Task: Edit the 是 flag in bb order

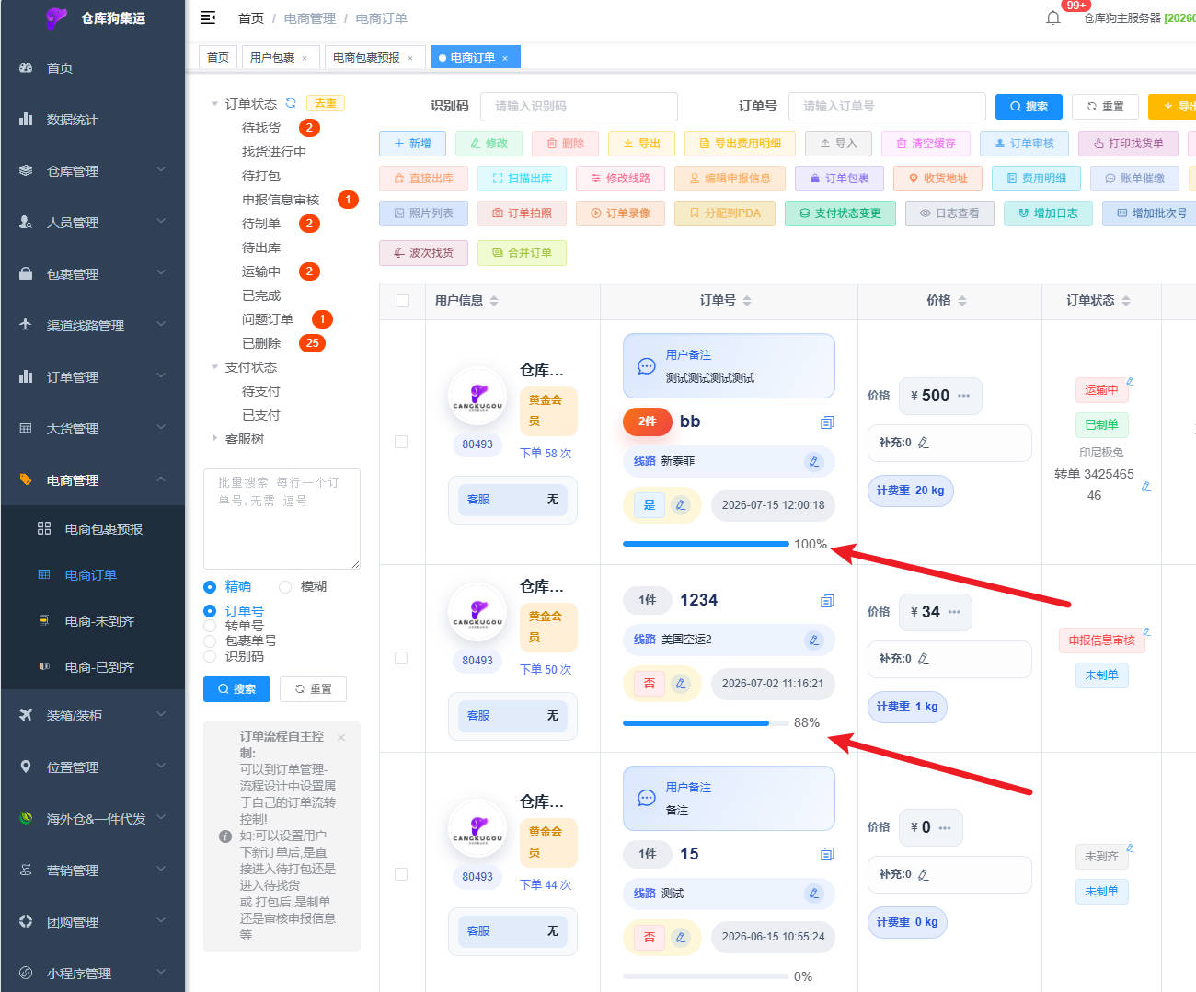Action: tap(680, 505)
